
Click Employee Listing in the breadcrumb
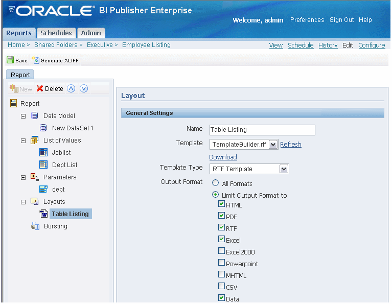[x=146, y=45]
